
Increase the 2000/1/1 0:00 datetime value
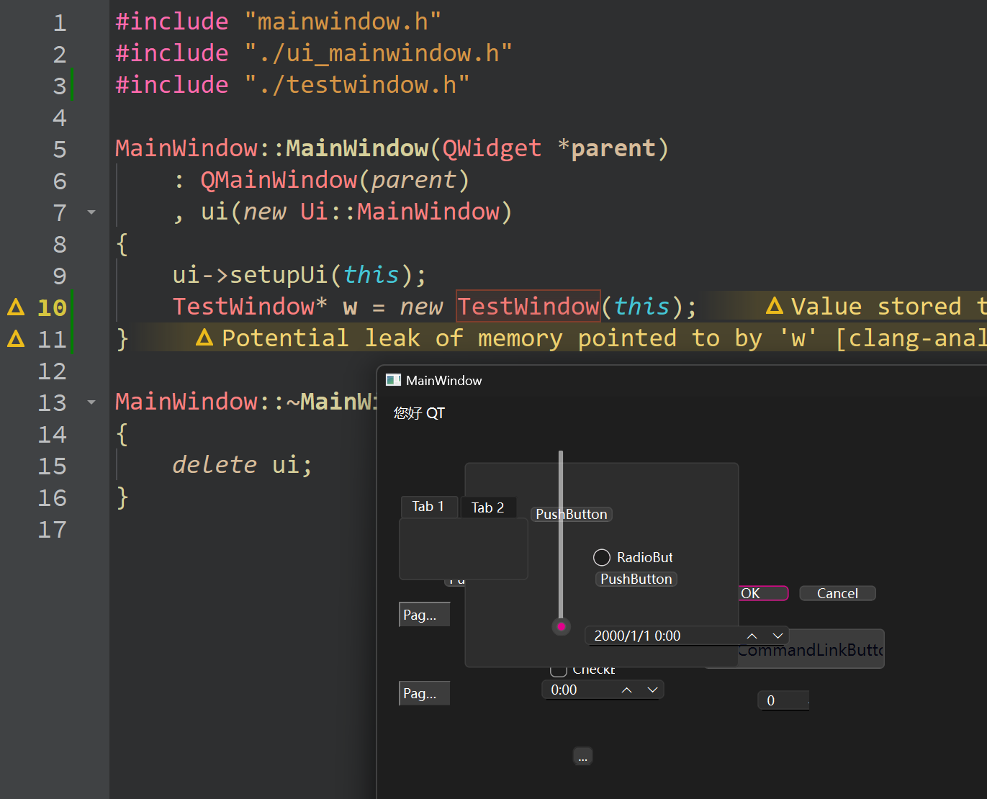click(x=752, y=636)
